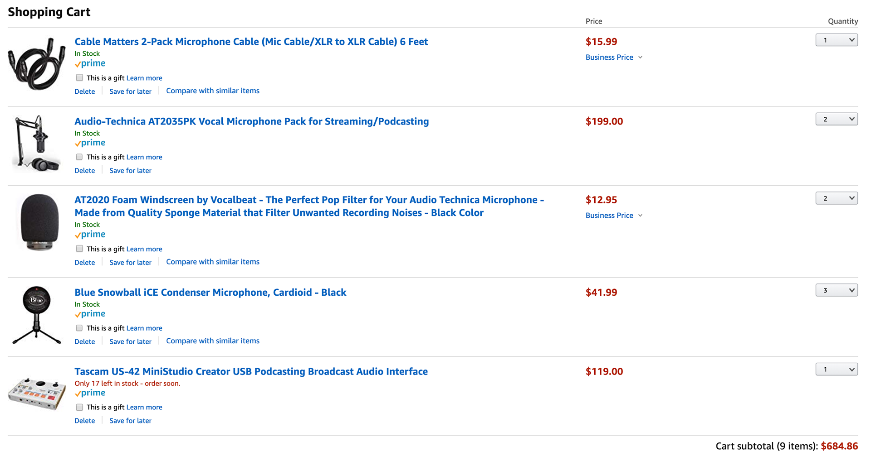Screen dimensions: 871x461
Task: Mark the Cable Matters cable as a gift
Action: point(79,77)
